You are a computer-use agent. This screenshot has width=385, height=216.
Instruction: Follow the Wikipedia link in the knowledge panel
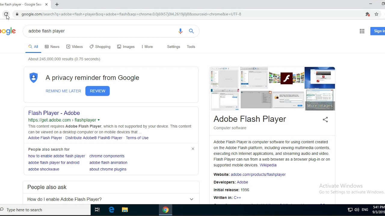coord(268,165)
